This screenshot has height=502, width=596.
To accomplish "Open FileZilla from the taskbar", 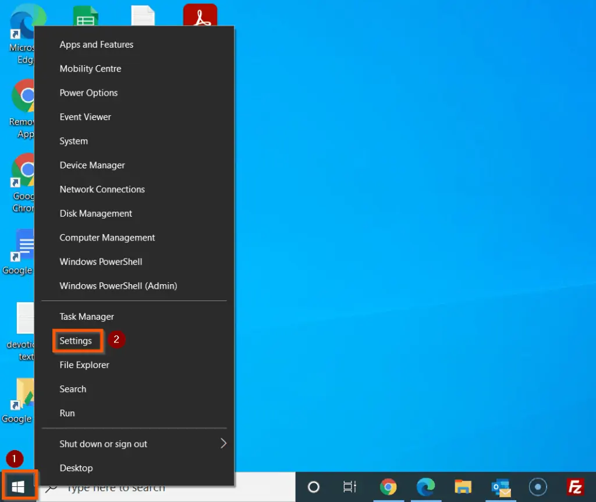I will tap(575, 487).
